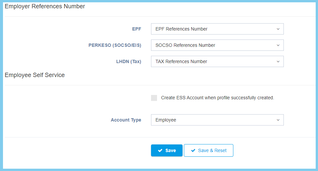This screenshot has width=318, height=171.
Task: Click the PERKESO (SOCSO/EIS) field label
Action: tap(115, 45)
